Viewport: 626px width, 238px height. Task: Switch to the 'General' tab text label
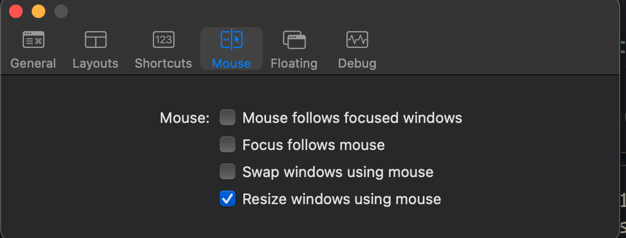pyautogui.click(x=33, y=63)
